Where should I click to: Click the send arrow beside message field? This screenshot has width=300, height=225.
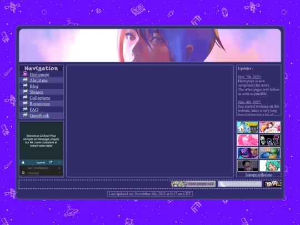click(x=59, y=173)
